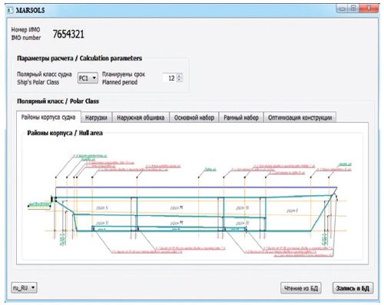The height and width of the screenshot is (305, 384).
Task: Select the Районы корпуса судна tab
Action: [x=48, y=117]
